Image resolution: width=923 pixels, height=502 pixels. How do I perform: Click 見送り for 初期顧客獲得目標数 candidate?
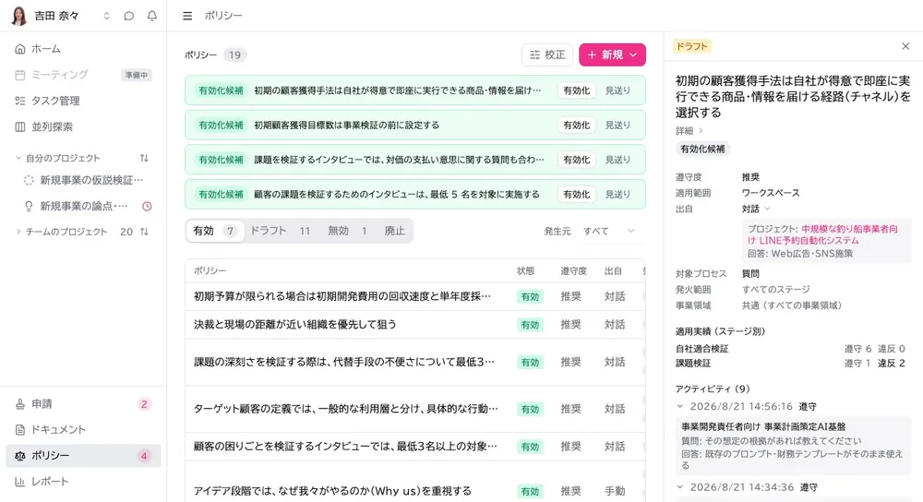click(618, 125)
